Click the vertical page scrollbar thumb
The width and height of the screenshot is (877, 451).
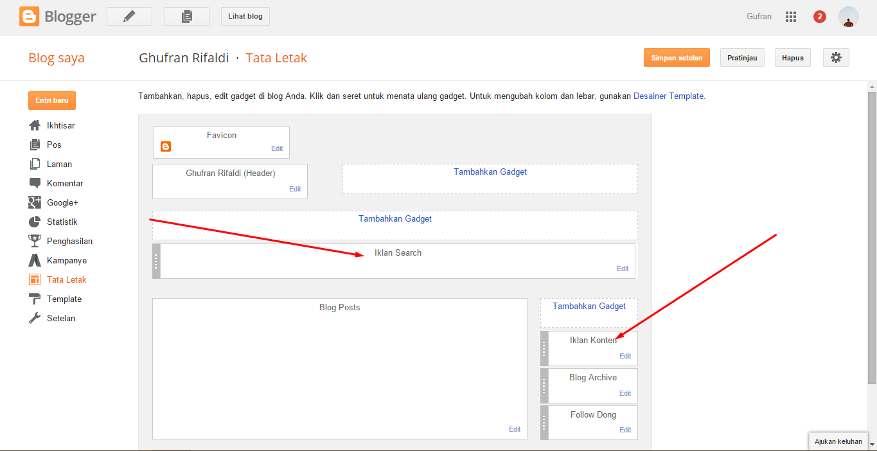click(872, 237)
